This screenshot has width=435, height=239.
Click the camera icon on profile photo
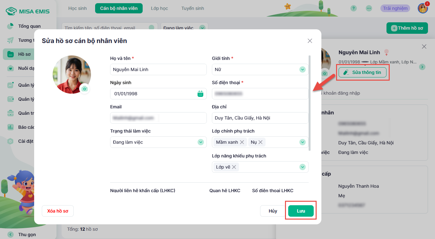tap(85, 89)
